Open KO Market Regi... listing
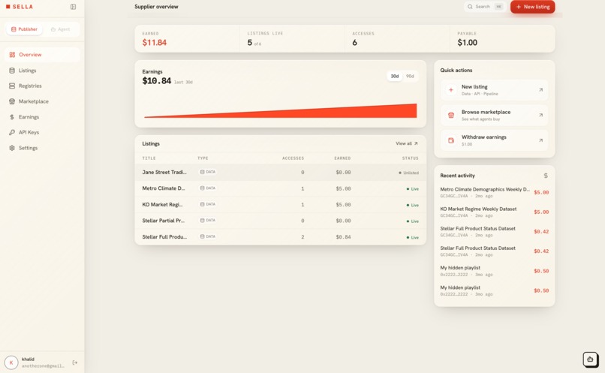The width and height of the screenshot is (605, 373). tap(281, 205)
